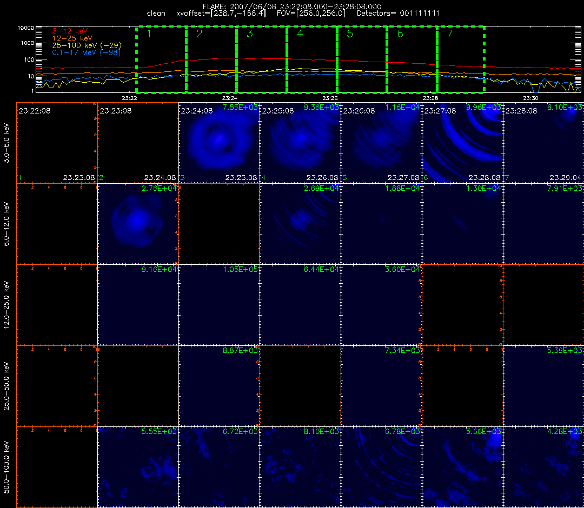Open the 6.0-12.0 keV image labeled 2.76E+04

138,224
